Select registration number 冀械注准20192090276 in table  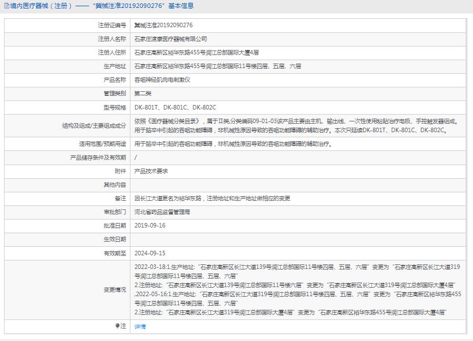coord(163,26)
